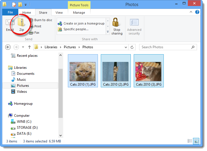Open Customize Quick Access Toolbar dropdown
Viewport: 207px width, 151px height.
pos(25,5)
